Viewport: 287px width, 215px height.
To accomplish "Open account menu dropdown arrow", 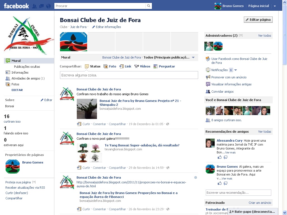I will click(x=275, y=6).
